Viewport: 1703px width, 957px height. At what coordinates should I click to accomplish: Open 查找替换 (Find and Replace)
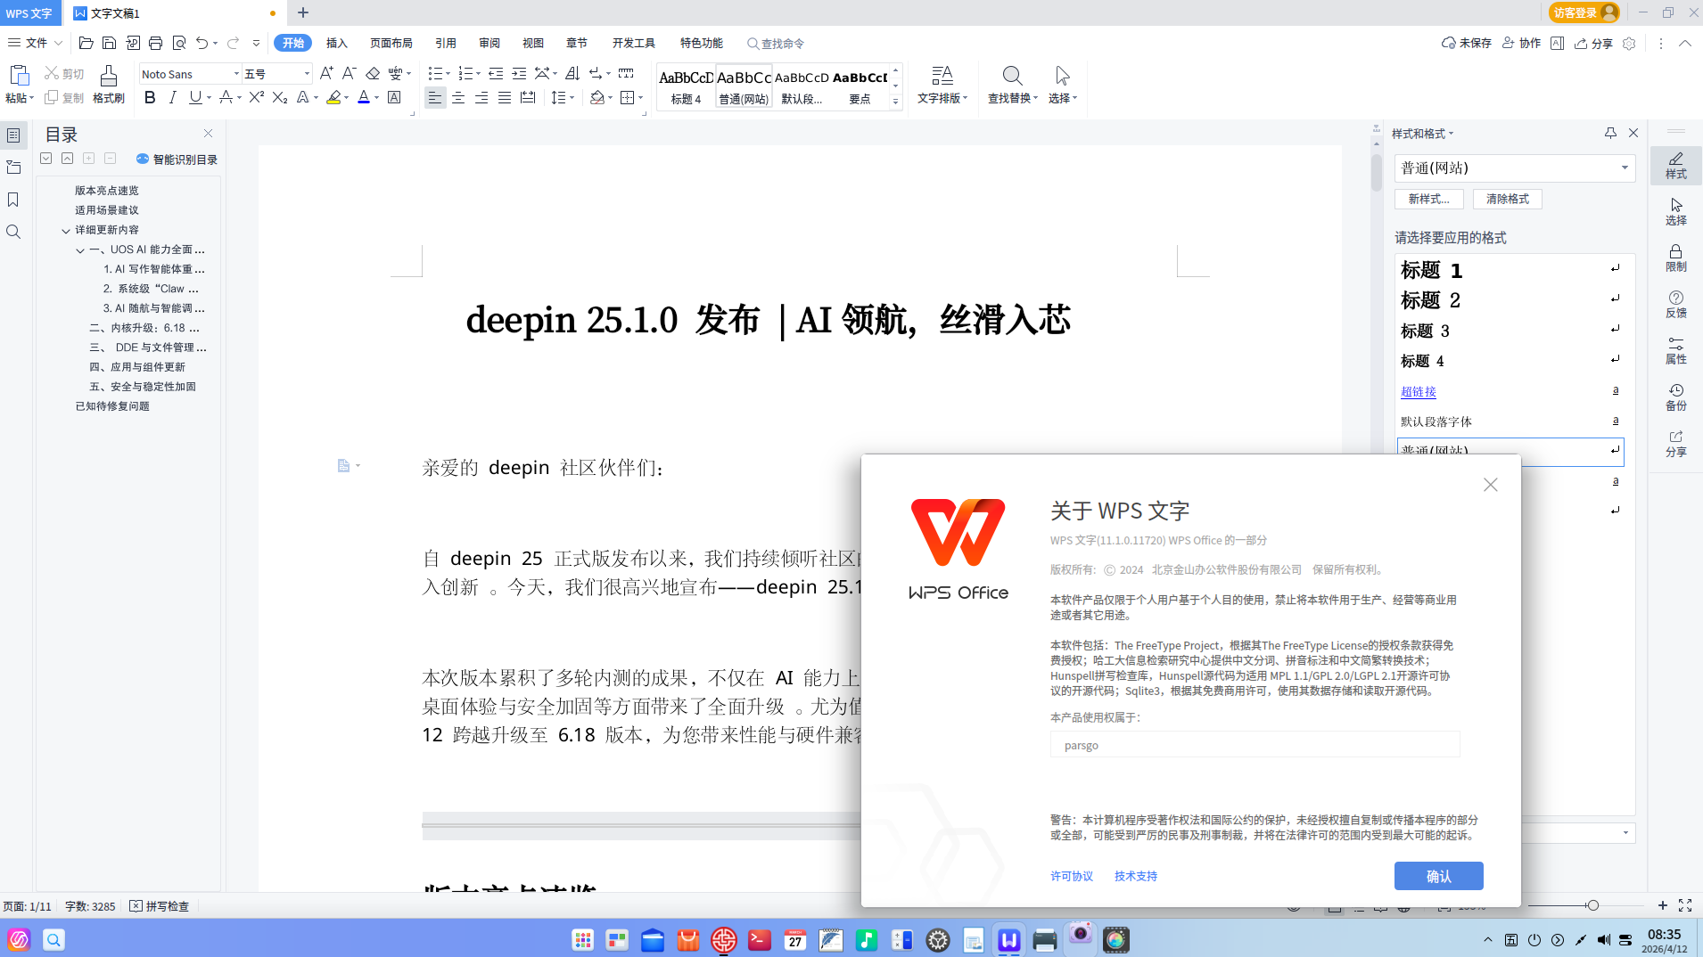[1010, 85]
